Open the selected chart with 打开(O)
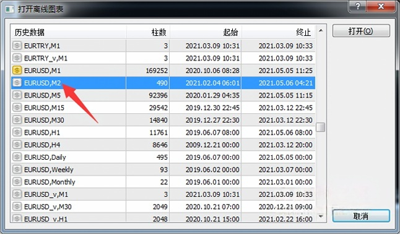Image resolution: width=400 pixels, height=234 pixels. (361, 31)
